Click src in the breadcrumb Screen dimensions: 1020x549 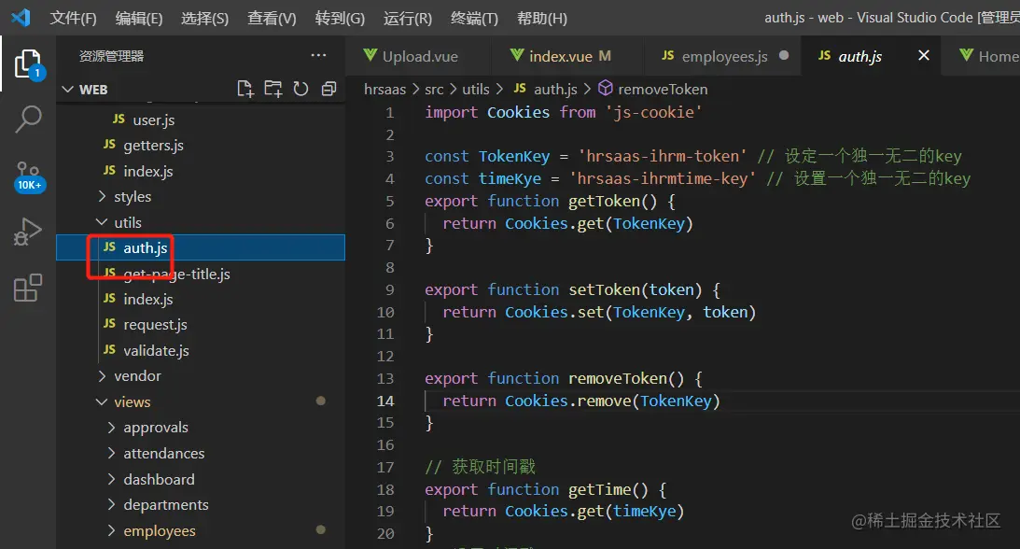pos(434,89)
